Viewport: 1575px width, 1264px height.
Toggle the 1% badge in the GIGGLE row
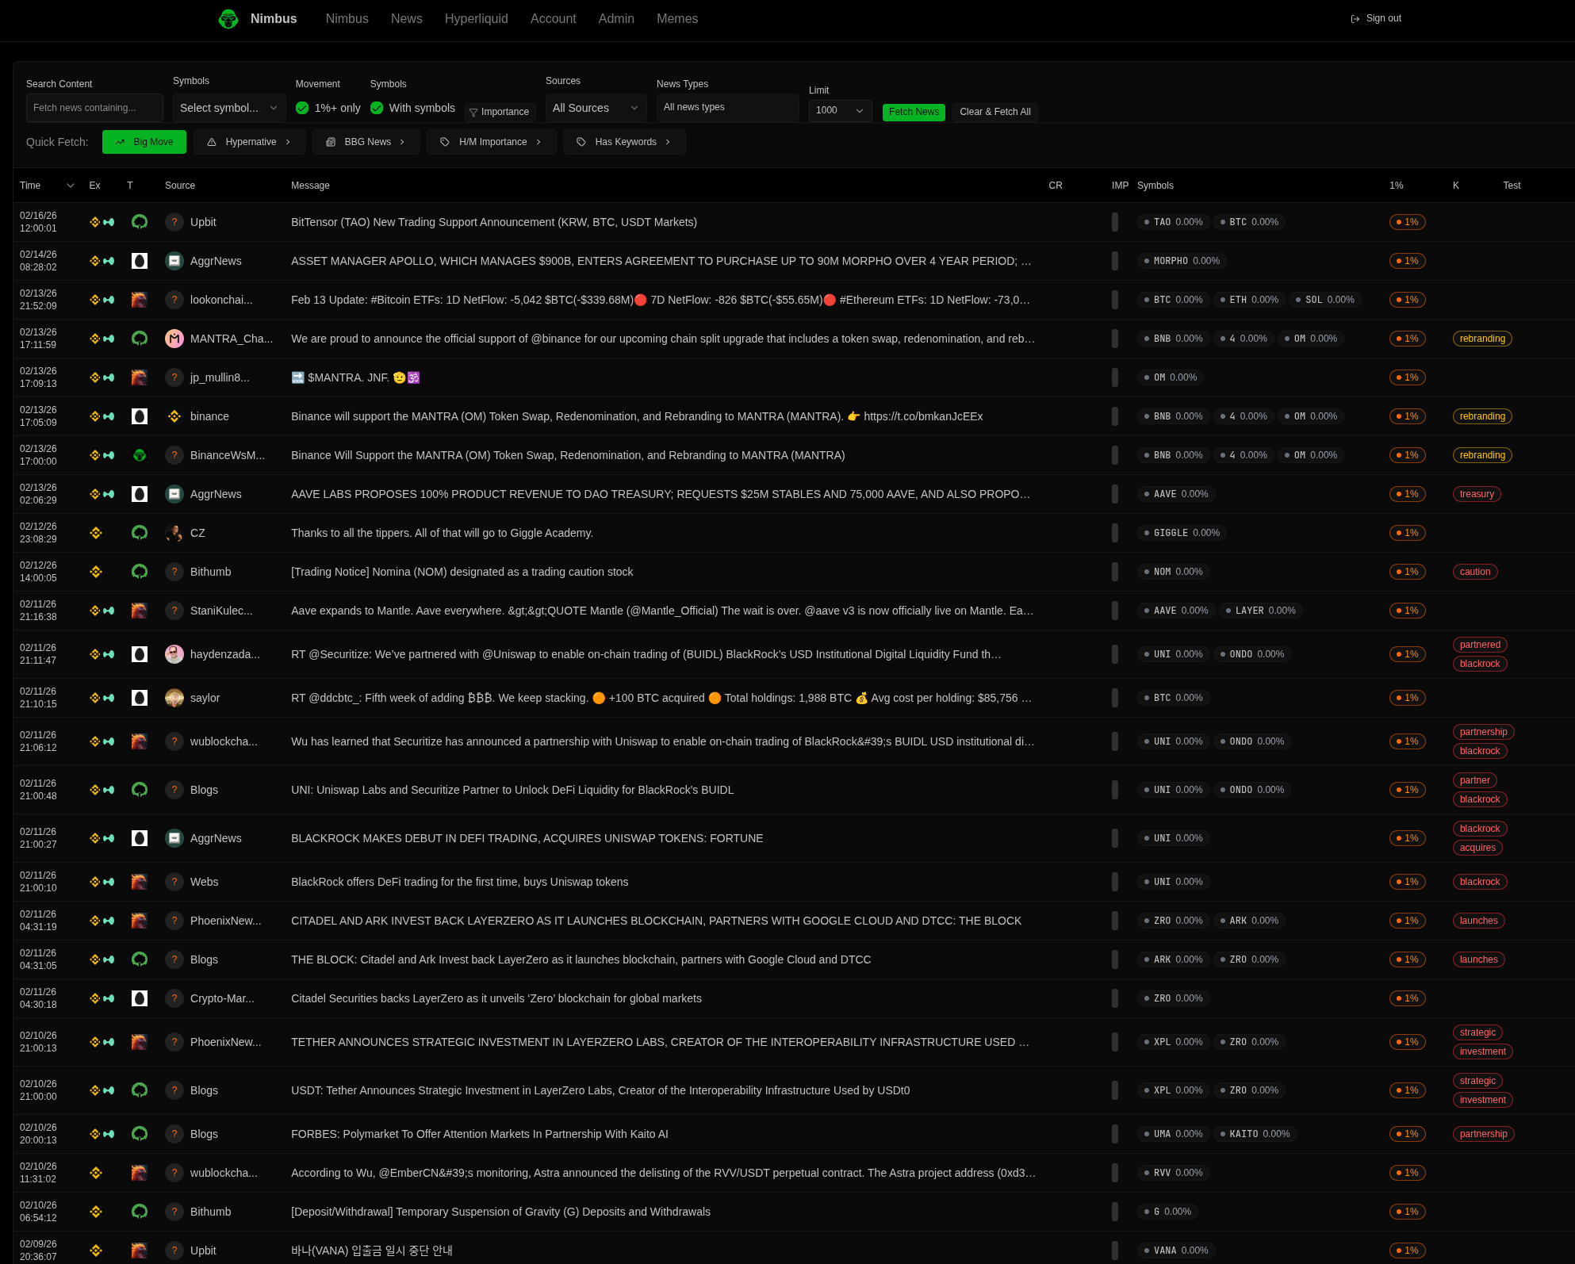[x=1408, y=533]
